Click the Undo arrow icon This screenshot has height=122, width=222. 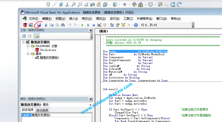point(70,25)
